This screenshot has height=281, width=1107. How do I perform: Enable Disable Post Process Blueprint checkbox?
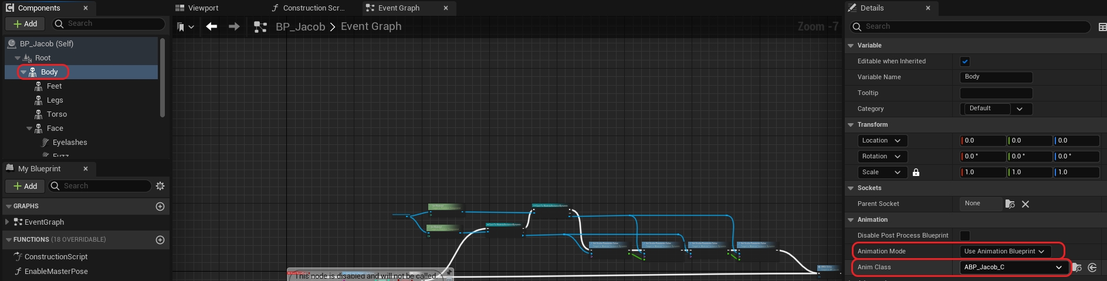(x=965, y=236)
